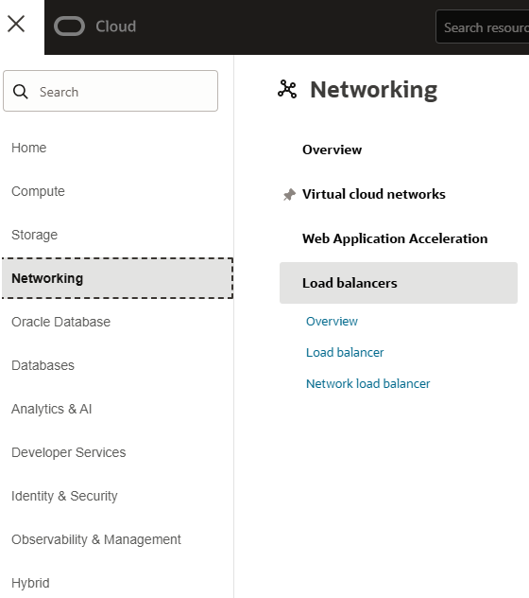Open the Load balancer link
529x598 pixels.
click(x=345, y=352)
